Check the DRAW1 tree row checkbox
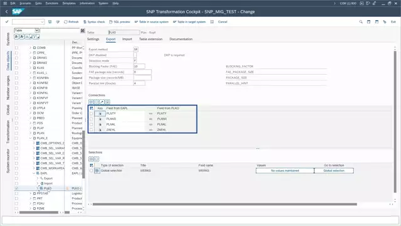The height and width of the screenshot is (226, 401). coord(17,58)
